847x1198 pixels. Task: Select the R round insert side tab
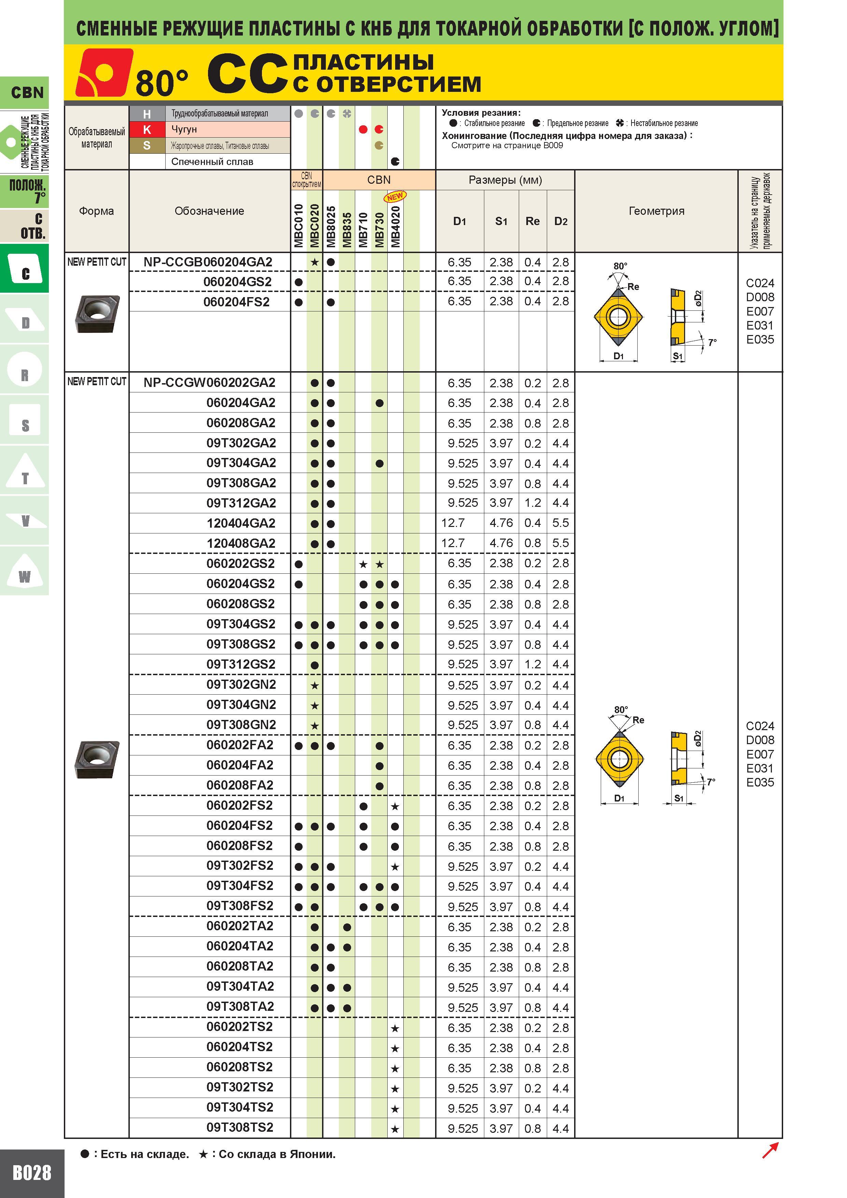coord(25,370)
